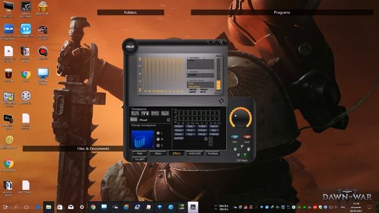The width and height of the screenshot is (379, 213).
Task: Click the volume level meter bar
Action: (219, 73)
